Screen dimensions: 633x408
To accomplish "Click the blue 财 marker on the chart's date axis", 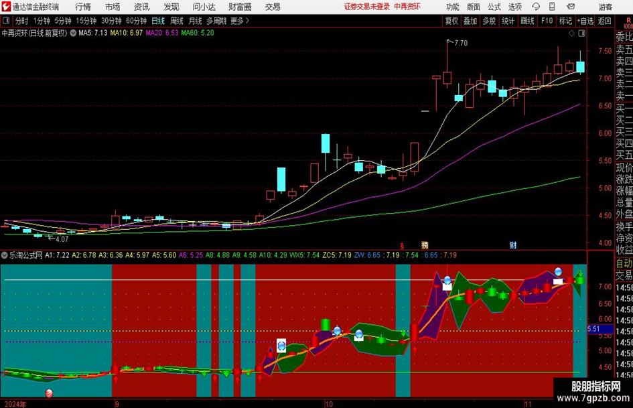I will pos(513,245).
